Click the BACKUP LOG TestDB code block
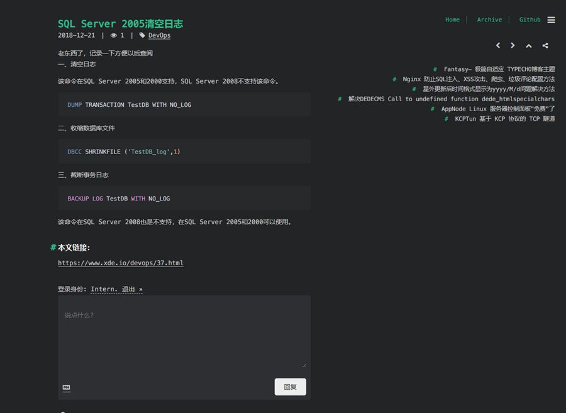 (x=184, y=199)
